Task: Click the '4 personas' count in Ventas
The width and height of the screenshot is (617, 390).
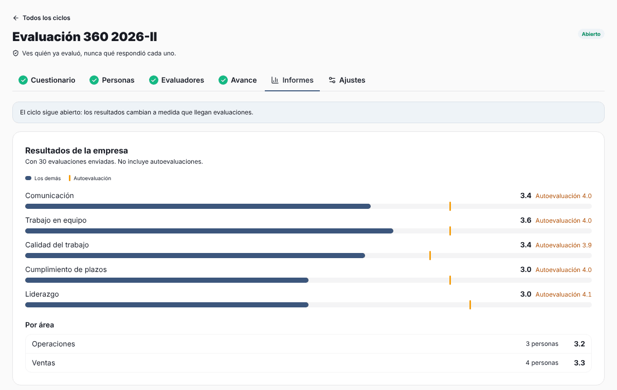Action: (x=542, y=363)
